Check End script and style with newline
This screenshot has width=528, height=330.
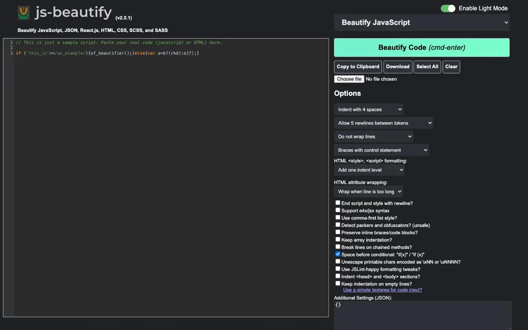click(x=338, y=203)
